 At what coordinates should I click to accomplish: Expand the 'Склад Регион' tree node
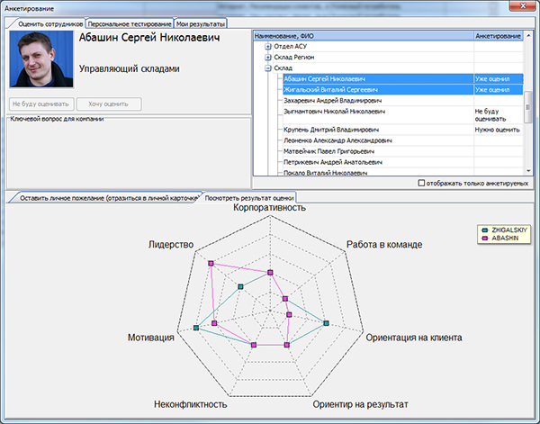tap(267, 57)
